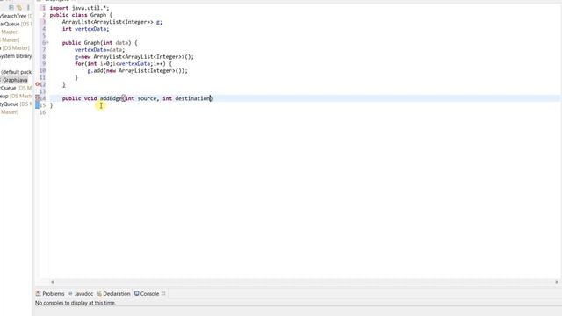Click line number 1 in the gutter
The width and height of the screenshot is (562, 316).
tap(43, 8)
